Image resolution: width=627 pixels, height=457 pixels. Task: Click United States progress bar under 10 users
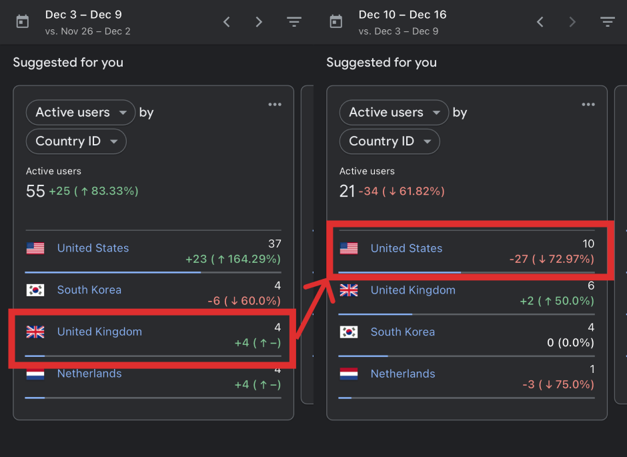[x=467, y=273]
